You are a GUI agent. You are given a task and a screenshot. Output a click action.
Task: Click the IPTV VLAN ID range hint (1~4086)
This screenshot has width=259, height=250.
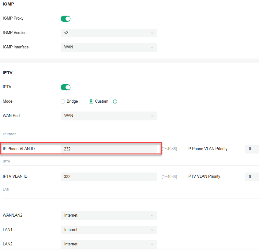(169, 177)
